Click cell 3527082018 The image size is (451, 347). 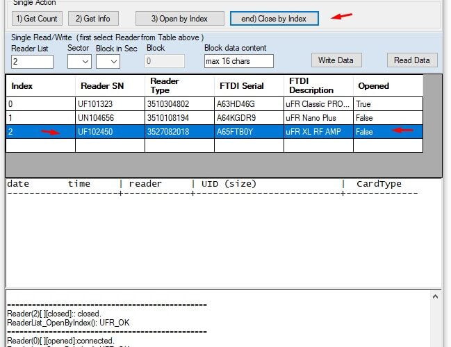179,132
